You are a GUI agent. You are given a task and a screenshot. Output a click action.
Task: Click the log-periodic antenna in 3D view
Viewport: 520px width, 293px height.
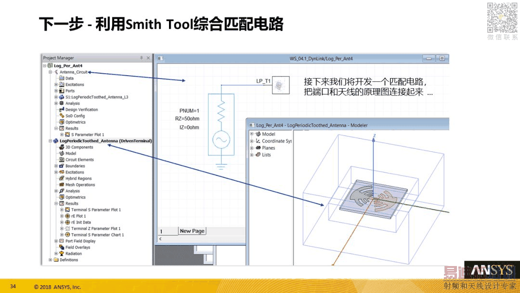pos(373,199)
